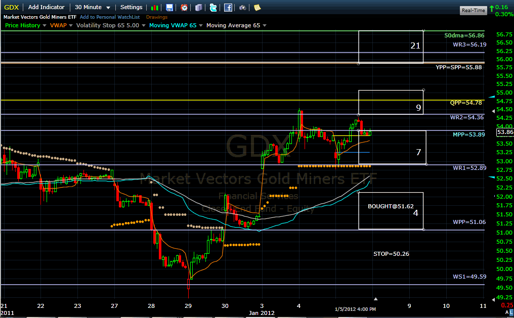Open the Add Indicator menu
This screenshot has height=318, width=514.
(46, 7)
